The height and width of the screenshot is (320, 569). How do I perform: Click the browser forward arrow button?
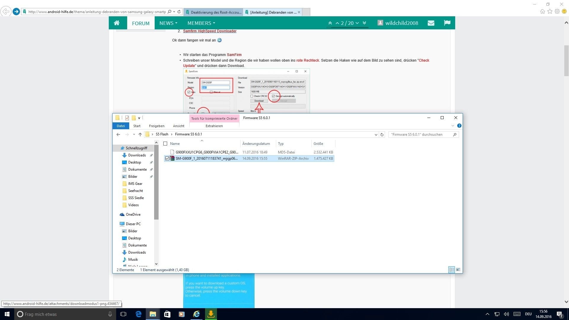click(16, 12)
